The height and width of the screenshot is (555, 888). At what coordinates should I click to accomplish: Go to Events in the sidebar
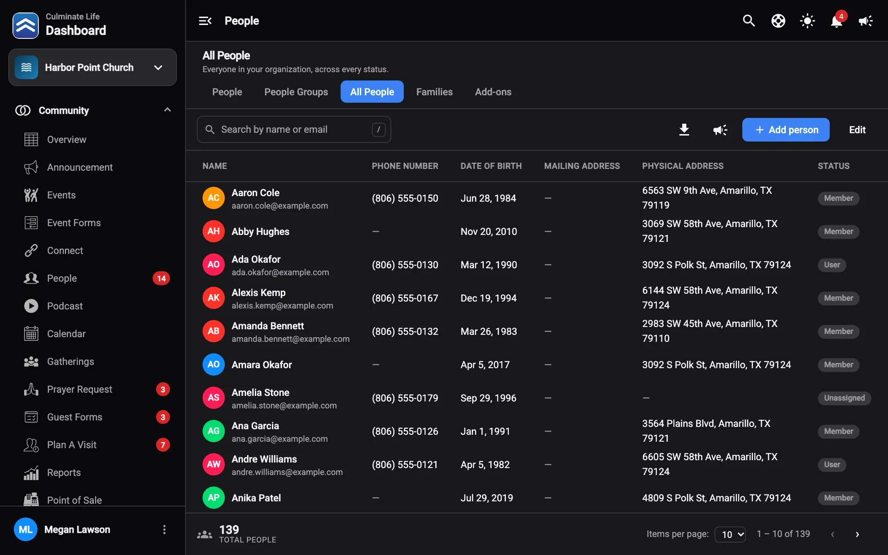click(92, 195)
